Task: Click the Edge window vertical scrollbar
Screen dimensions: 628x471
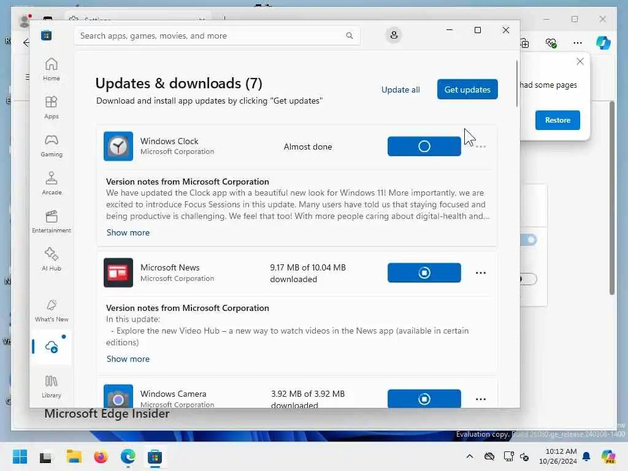Action: point(611,198)
